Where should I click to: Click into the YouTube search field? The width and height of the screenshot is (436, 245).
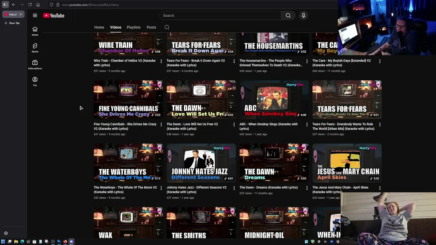(220, 15)
